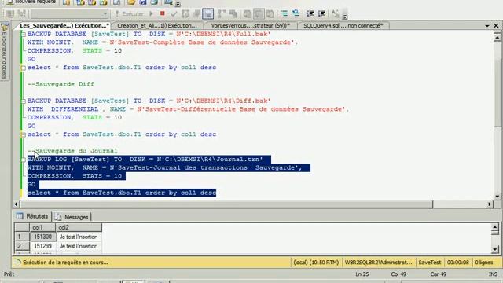Collapse the BACKUP LOG Journal.trn block
This screenshot has width=503, height=283.
23,160
